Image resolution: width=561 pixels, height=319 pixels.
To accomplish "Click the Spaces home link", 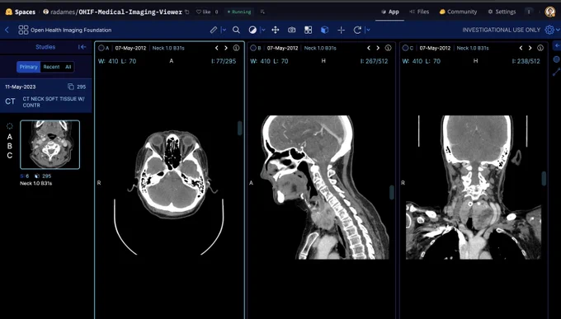I will pyautogui.click(x=21, y=12).
